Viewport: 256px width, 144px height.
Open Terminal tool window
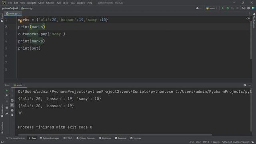121,138
